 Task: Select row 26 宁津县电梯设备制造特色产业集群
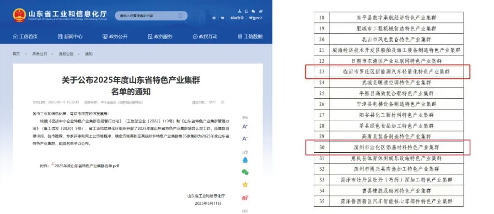click(x=388, y=104)
